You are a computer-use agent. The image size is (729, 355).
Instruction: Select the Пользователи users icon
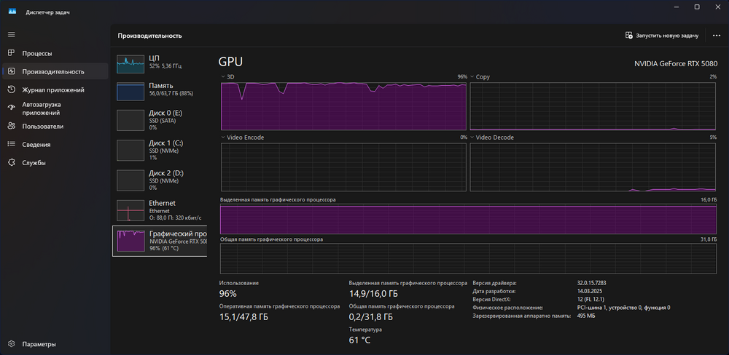12,126
